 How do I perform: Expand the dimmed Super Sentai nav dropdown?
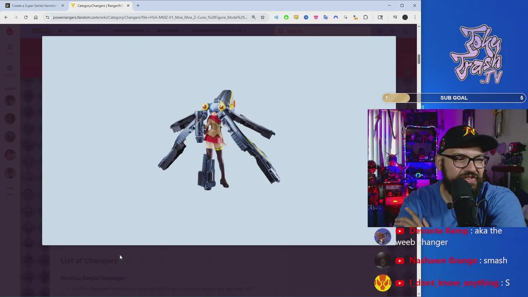tap(90, 31)
